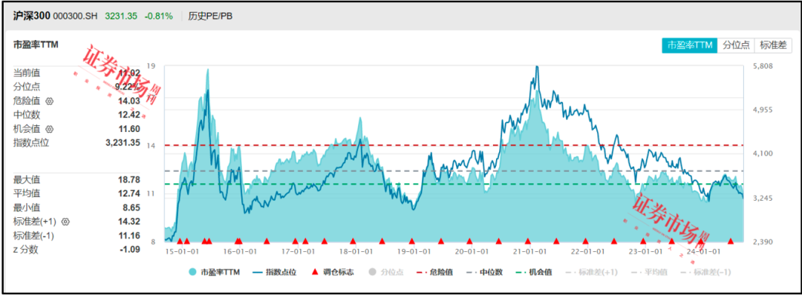Screen dimensions: 802x295
Task: Click the 危险值 figure 14.03
Action: (130, 101)
